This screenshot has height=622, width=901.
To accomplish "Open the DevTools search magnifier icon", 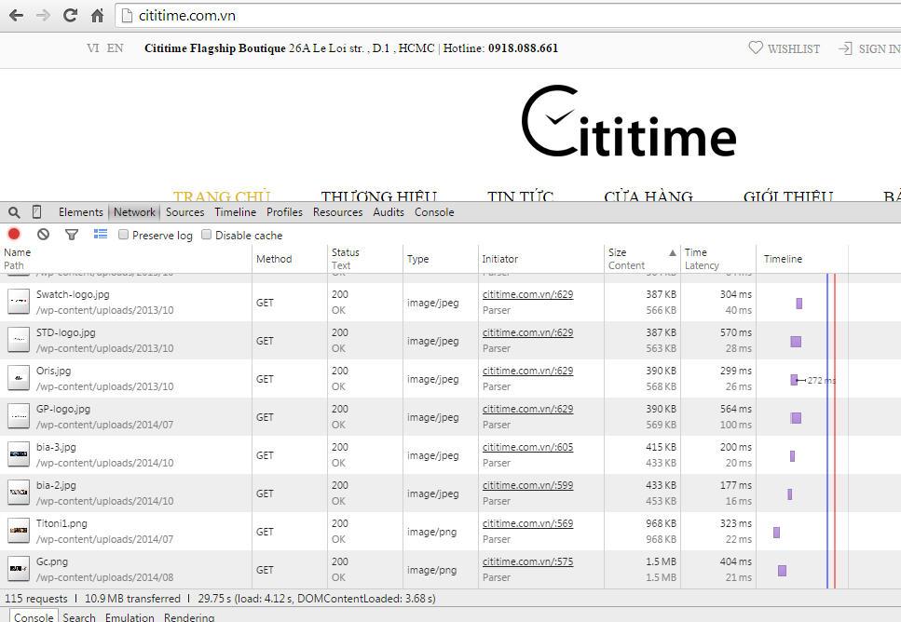I will click(14, 212).
